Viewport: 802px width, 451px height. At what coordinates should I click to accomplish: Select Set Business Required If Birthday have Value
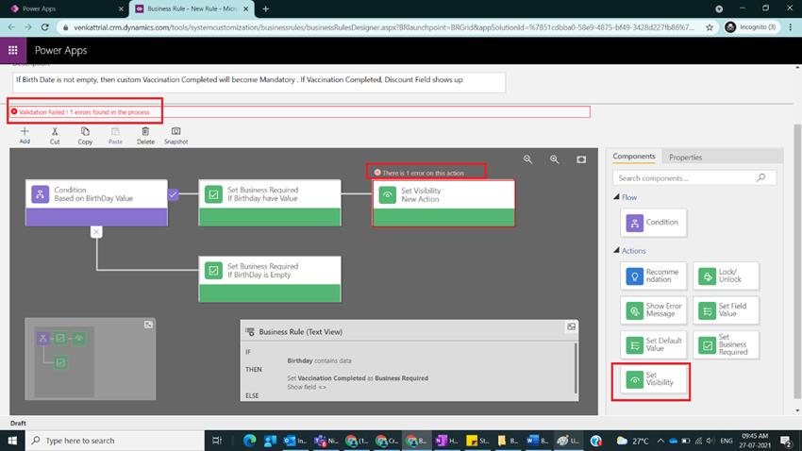point(270,203)
